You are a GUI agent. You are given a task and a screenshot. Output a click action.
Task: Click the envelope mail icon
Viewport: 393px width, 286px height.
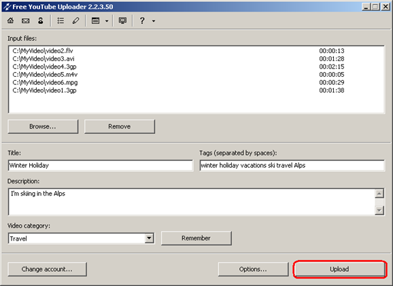25,21
